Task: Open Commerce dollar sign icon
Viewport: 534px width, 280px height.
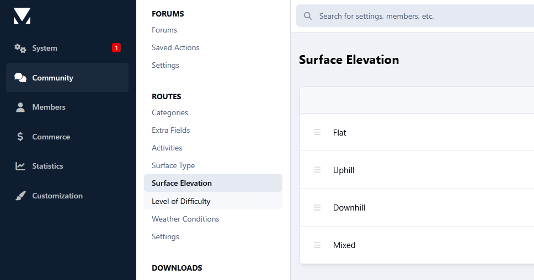Action: click(20, 137)
